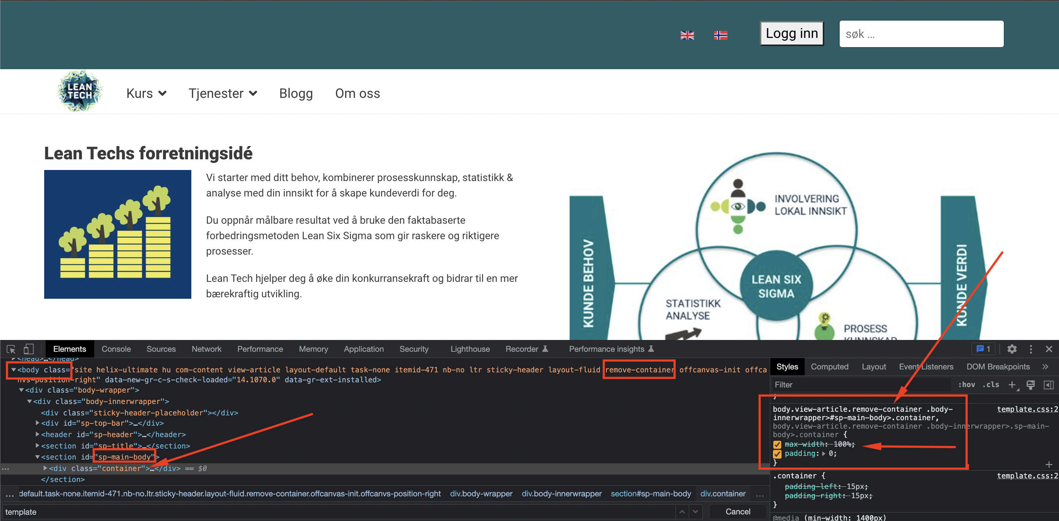The image size is (1059, 521).
Task: Collapse the body-innerwrapper div node
Action: click(29, 401)
